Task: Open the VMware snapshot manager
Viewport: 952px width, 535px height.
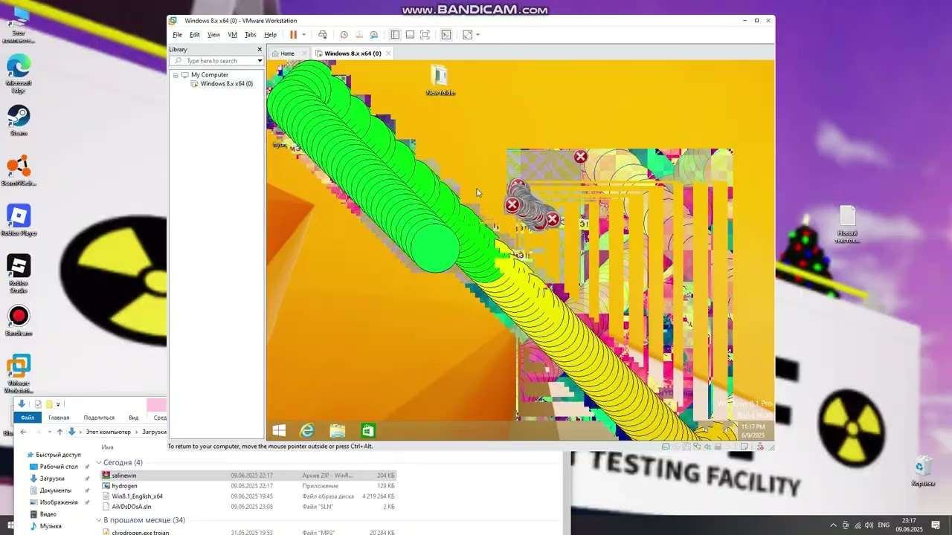Action: pyautogui.click(x=374, y=35)
